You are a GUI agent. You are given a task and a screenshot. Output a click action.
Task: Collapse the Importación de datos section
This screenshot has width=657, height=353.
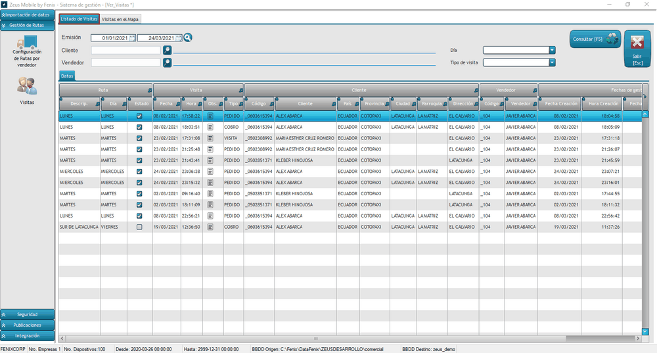pyautogui.click(x=27, y=14)
